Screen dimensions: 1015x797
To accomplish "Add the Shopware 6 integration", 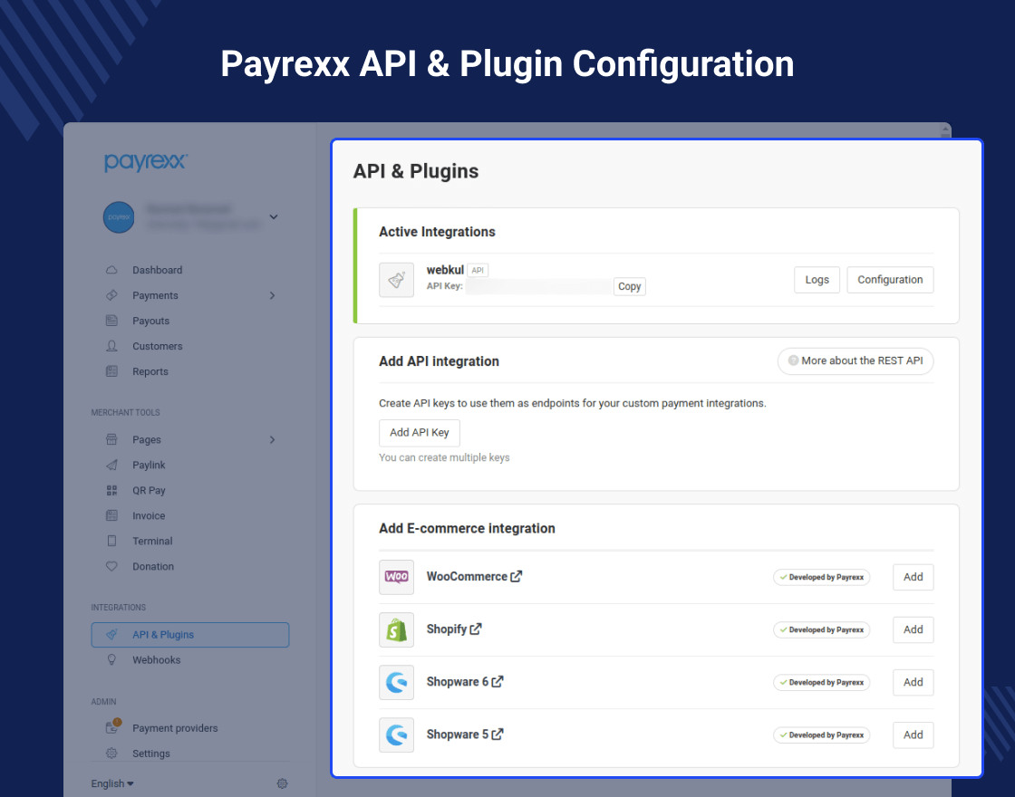I will (913, 683).
